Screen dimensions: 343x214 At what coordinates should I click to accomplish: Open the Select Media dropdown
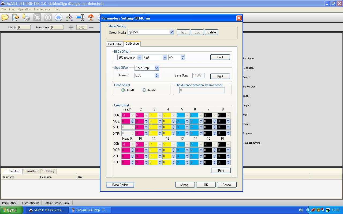tap(172, 32)
